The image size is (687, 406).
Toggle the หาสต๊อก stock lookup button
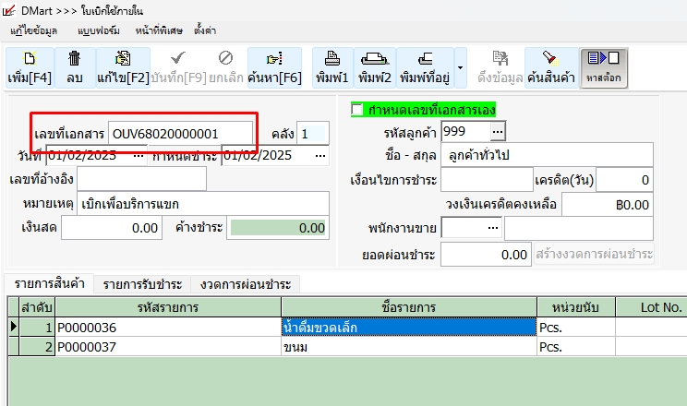(603, 68)
